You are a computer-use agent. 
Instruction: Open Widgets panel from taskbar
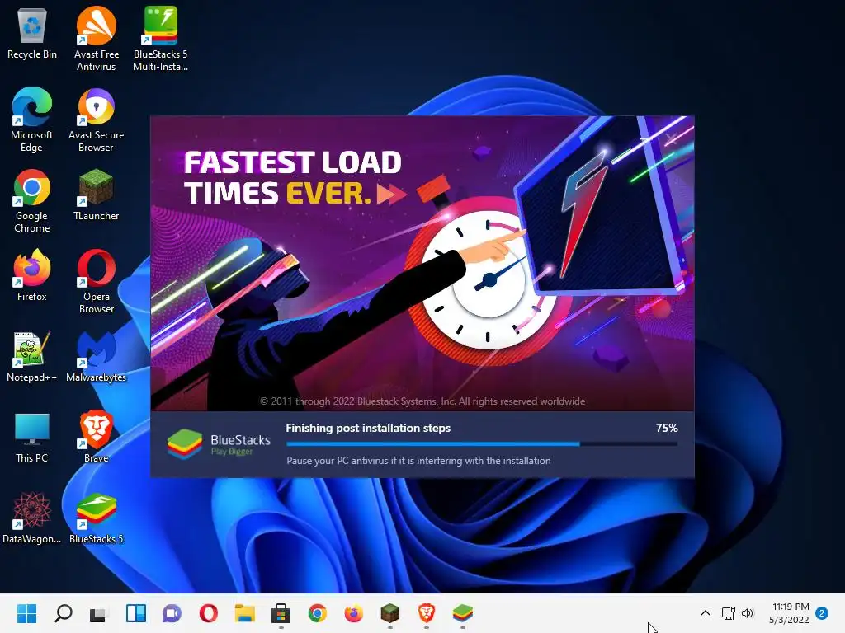136,613
